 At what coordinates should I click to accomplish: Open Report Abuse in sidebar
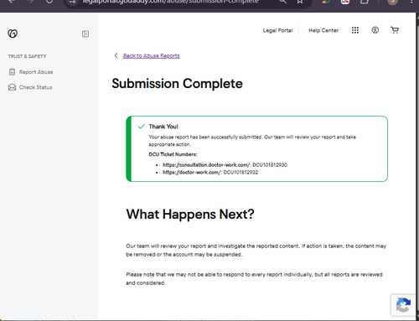coord(36,72)
